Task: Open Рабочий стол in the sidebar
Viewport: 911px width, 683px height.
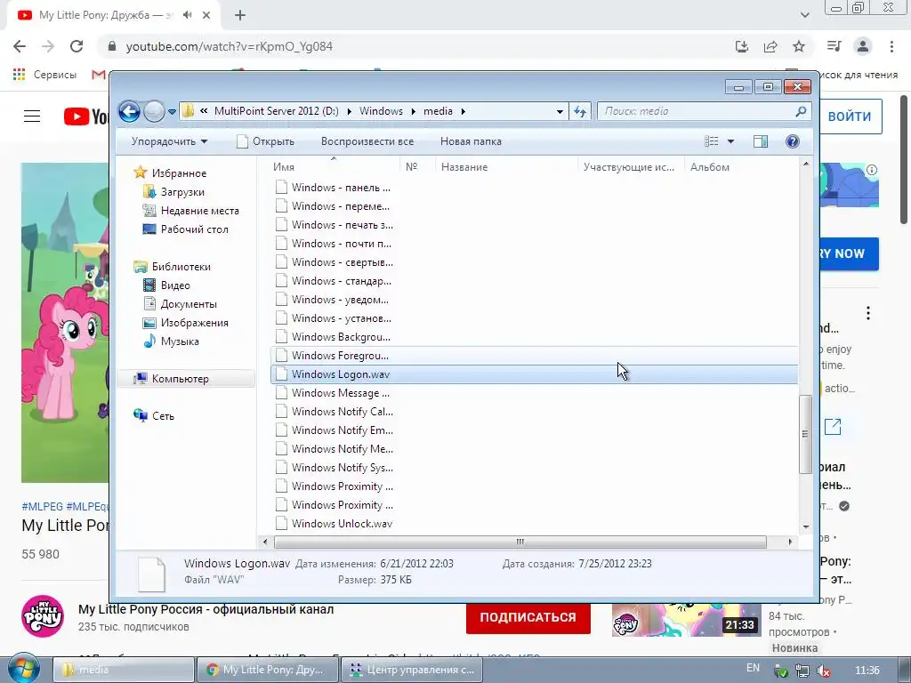Action: click(195, 229)
